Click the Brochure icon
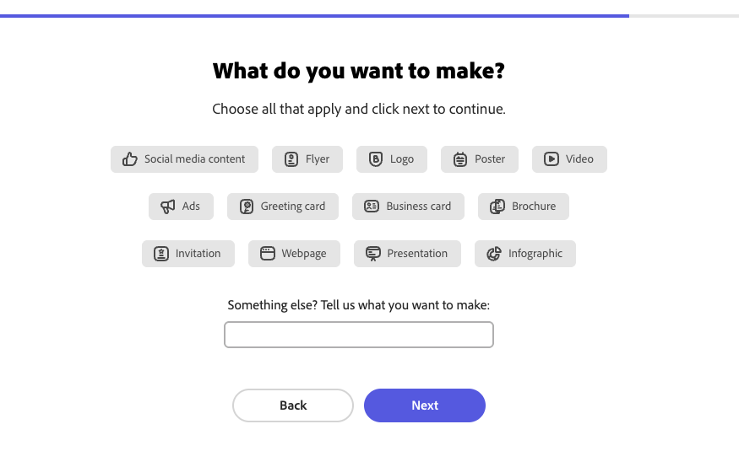The width and height of the screenshot is (739, 451). (497, 207)
